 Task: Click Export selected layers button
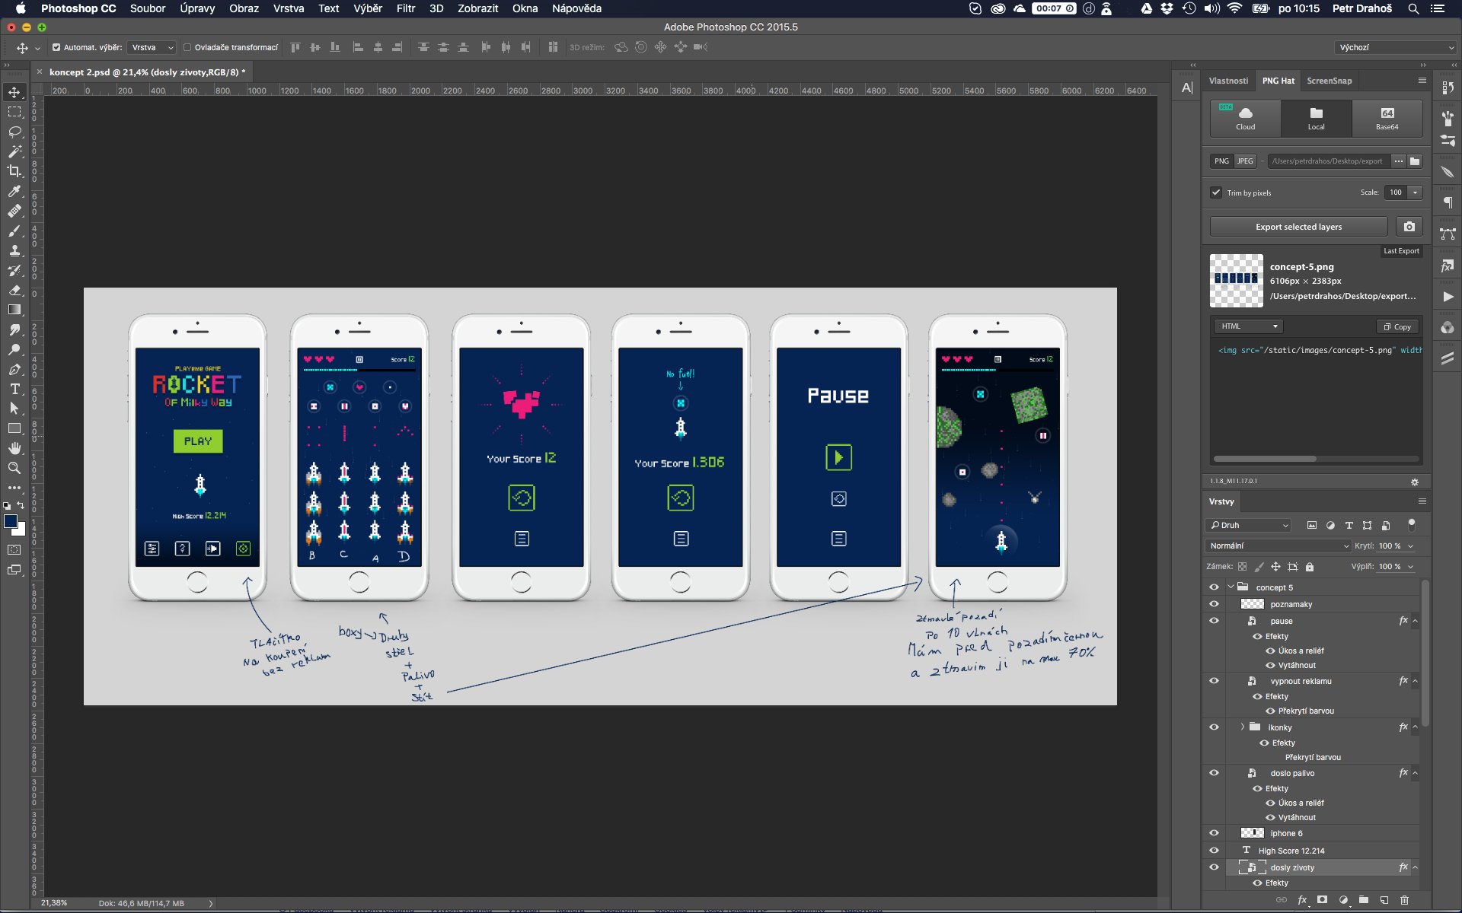tap(1298, 227)
